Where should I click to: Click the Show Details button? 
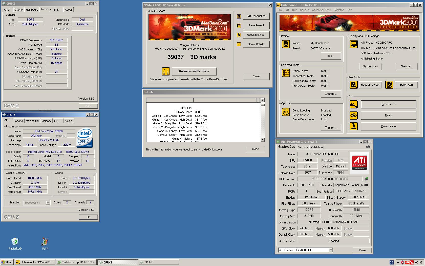[256, 44]
